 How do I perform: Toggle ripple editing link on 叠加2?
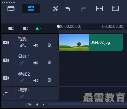(22, 81)
